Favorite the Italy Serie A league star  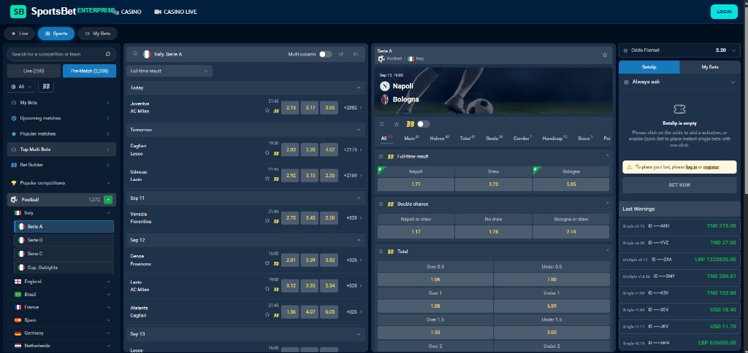point(135,54)
